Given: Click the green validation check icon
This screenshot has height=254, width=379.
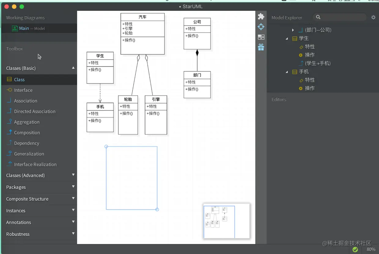Looking at the screenshot, I should click(x=355, y=249).
